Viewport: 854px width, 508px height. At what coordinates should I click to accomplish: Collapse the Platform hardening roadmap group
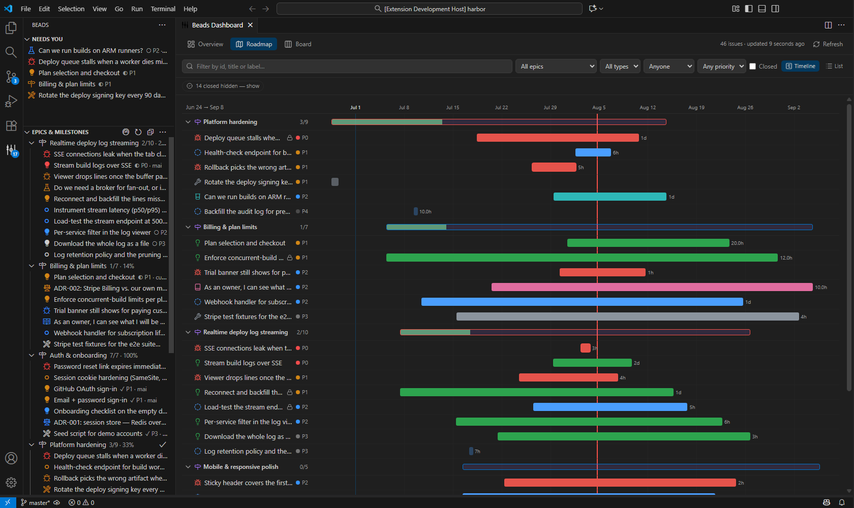click(188, 122)
